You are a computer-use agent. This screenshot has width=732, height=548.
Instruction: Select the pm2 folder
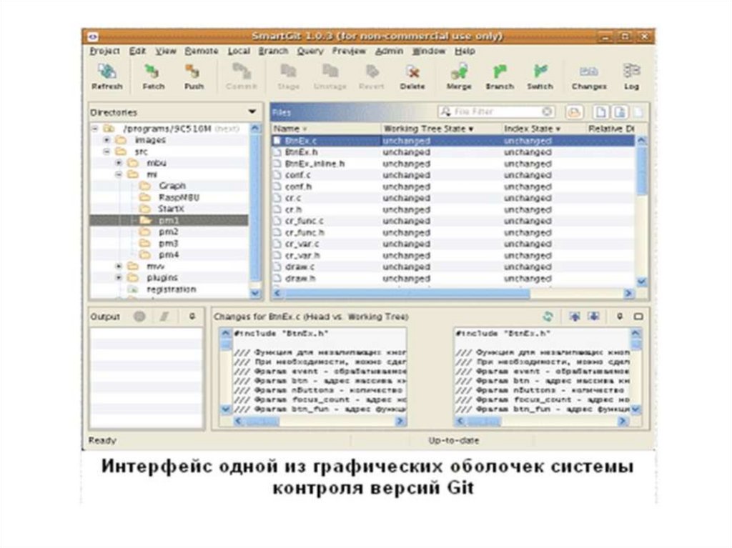tap(168, 232)
